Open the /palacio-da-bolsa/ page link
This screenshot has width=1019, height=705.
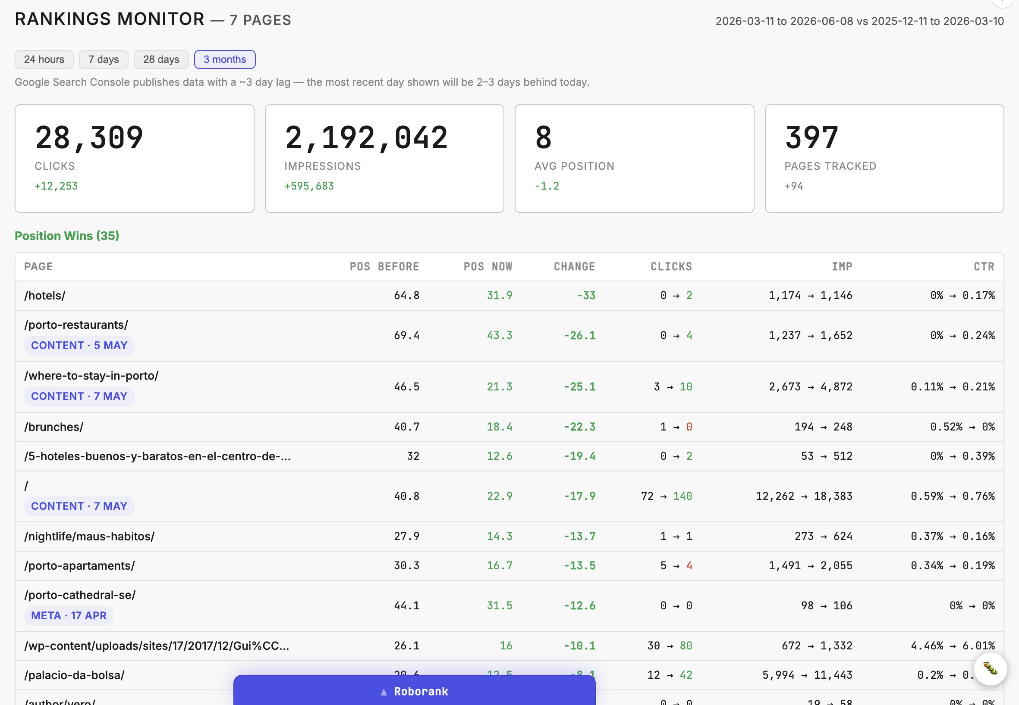pyautogui.click(x=74, y=675)
